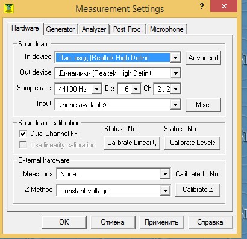This screenshot has width=247, height=239.
Task: Click the Advanced button
Action: (203, 58)
